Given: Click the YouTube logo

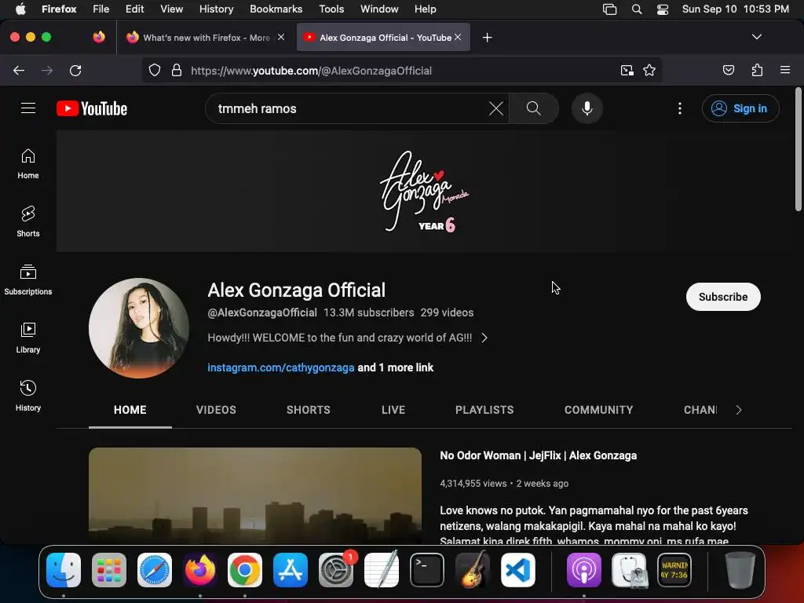Looking at the screenshot, I should (x=92, y=108).
